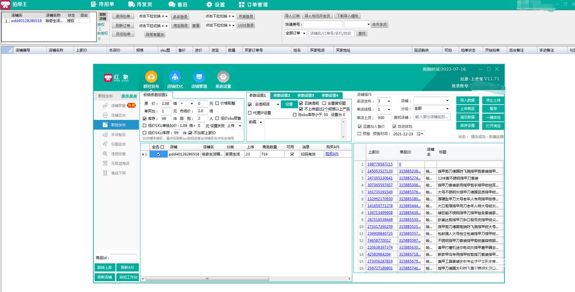This screenshot has height=292, width=575.
Task: Select 群控发布 sidebar item
Action: click(116, 124)
